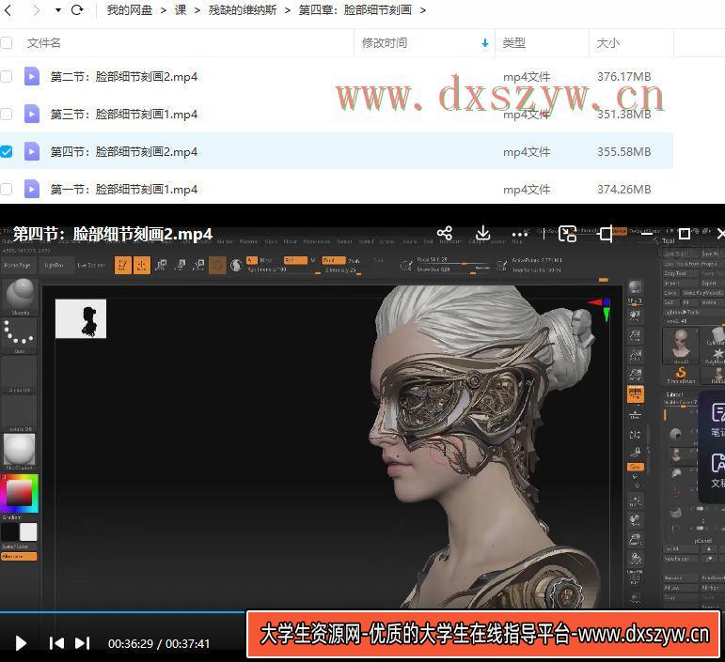Sort files by the 类型 column
725x662 pixels.
click(513, 43)
